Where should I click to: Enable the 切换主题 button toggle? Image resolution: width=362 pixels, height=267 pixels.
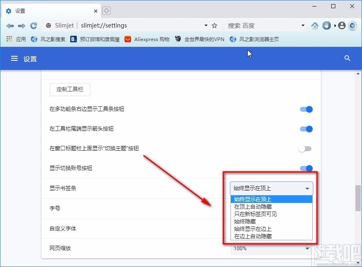(305, 148)
